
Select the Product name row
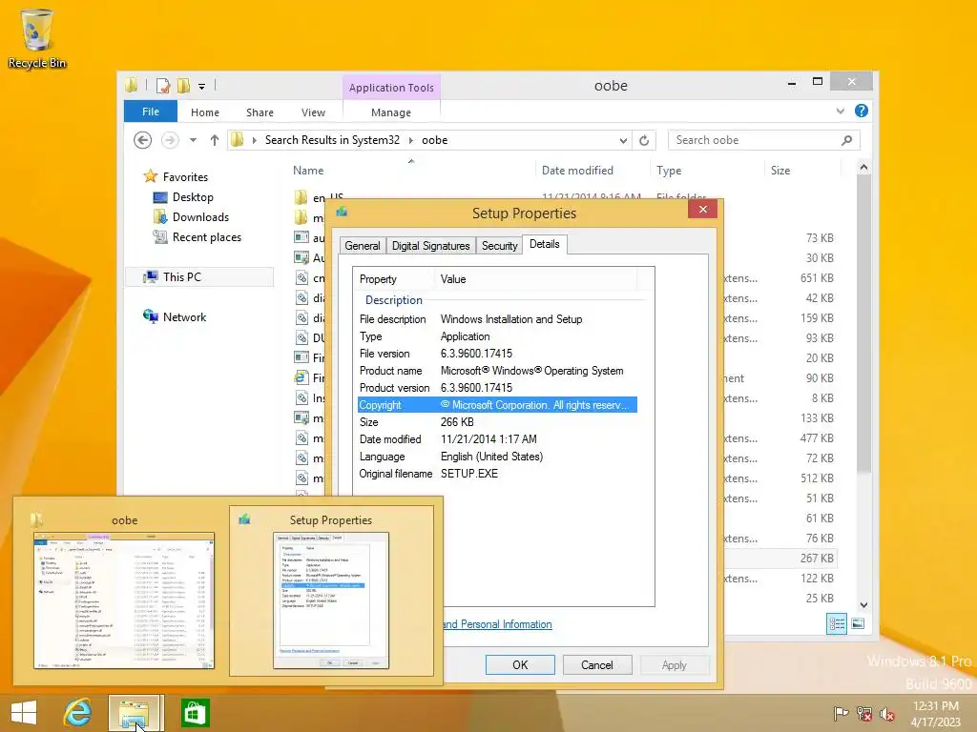(497, 371)
